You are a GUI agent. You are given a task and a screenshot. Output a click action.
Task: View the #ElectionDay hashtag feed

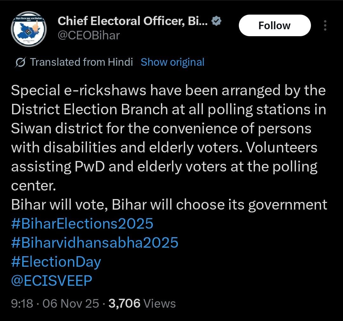pos(56,262)
